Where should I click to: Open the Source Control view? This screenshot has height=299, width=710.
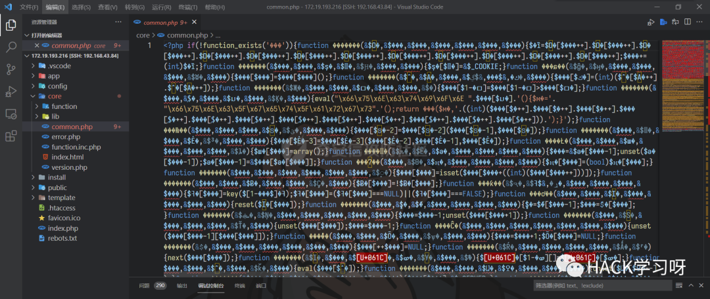pyautogui.click(x=11, y=69)
